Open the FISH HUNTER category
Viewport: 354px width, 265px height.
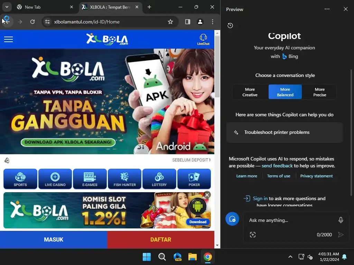tap(124, 179)
